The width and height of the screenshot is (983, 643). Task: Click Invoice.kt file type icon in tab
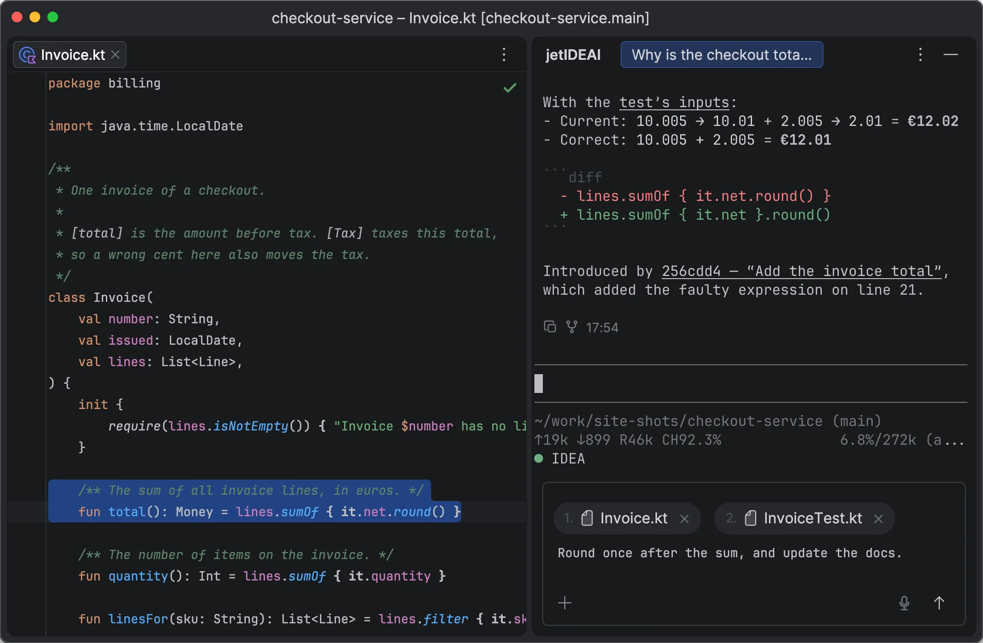point(28,55)
